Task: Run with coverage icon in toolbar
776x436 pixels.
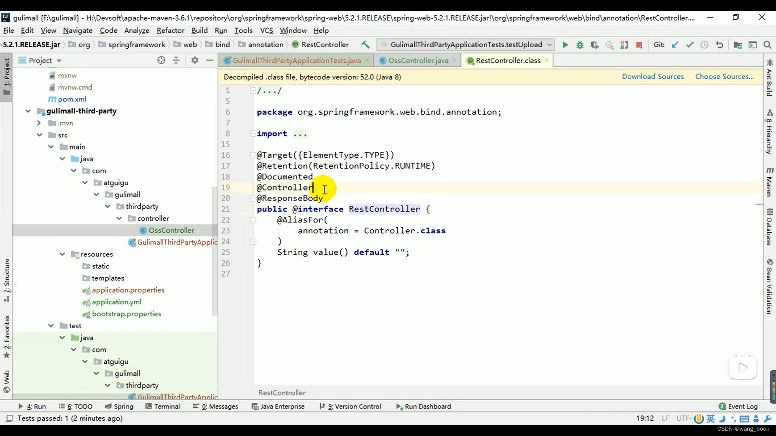Action: [595, 45]
